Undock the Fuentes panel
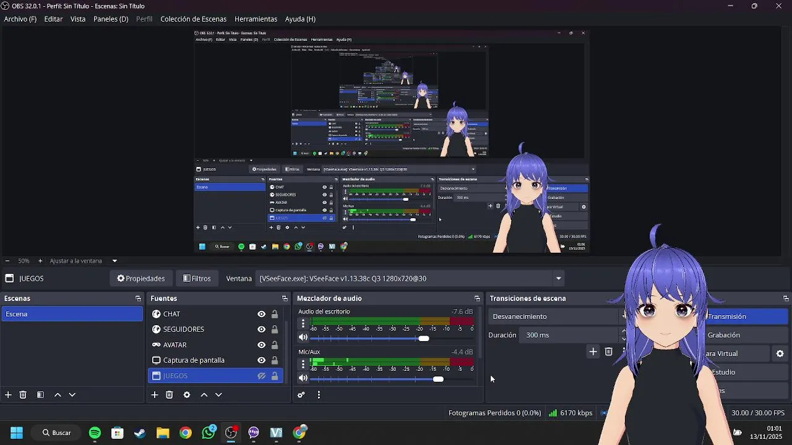Viewport: 792px width, 445px height. tap(285, 299)
